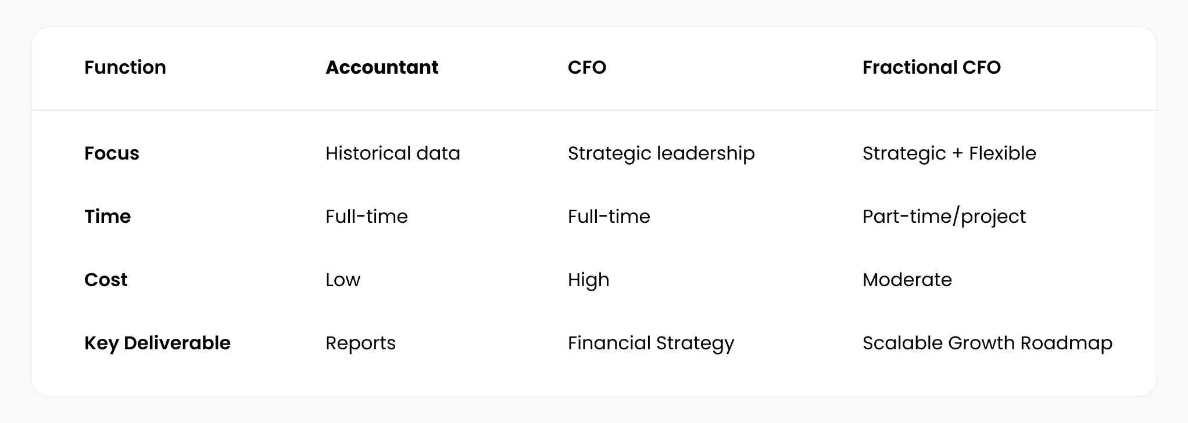This screenshot has width=1188, height=423.
Task: Click the Cost row label
Action: [x=106, y=280]
